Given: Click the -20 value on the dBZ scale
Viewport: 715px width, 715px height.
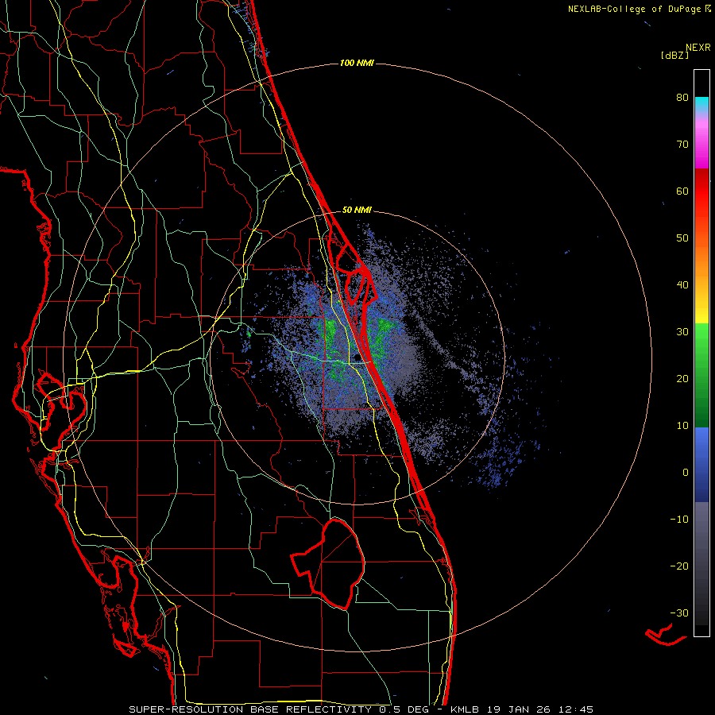Looking at the screenshot, I should (679, 566).
